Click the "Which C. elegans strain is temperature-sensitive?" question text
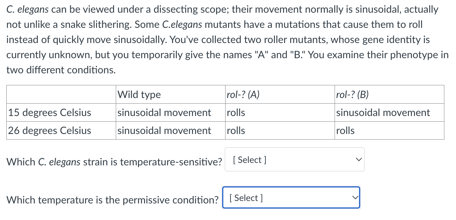456x220 pixels. pyautogui.click(x=115, y=162)
